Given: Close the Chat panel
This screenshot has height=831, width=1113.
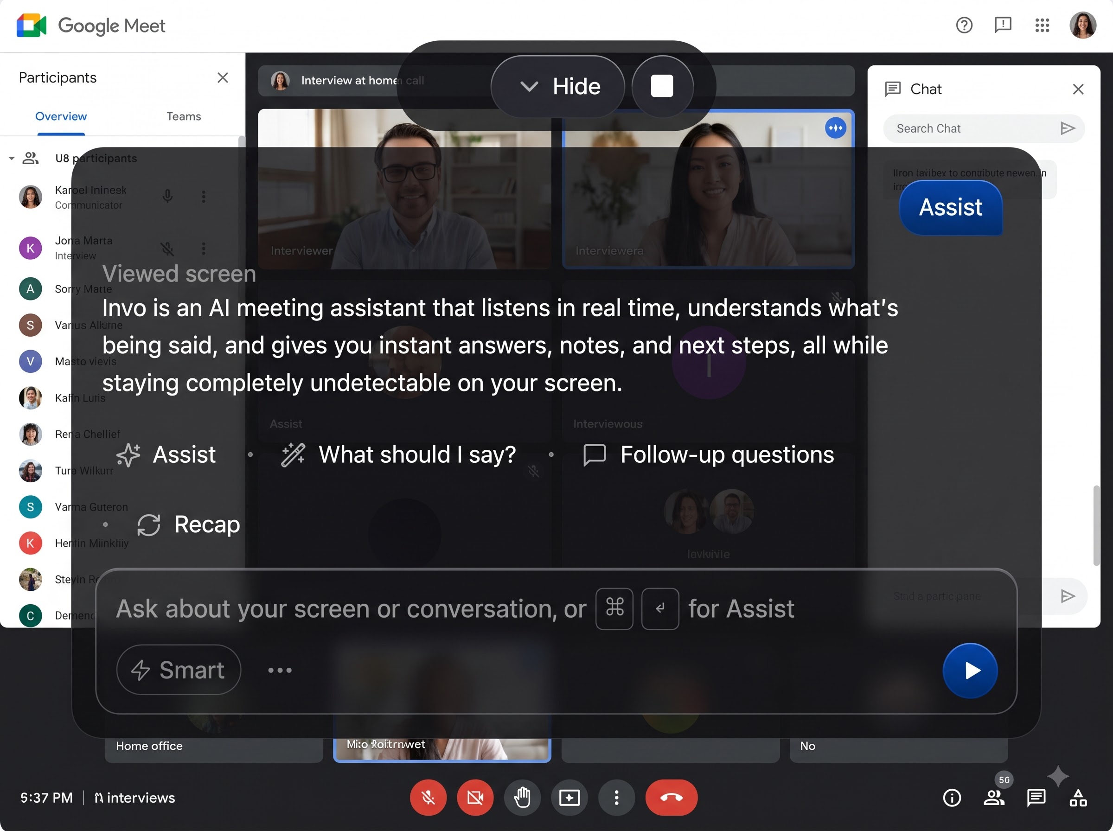Looking at the screenshot, I should click(x=1078, y=89).
